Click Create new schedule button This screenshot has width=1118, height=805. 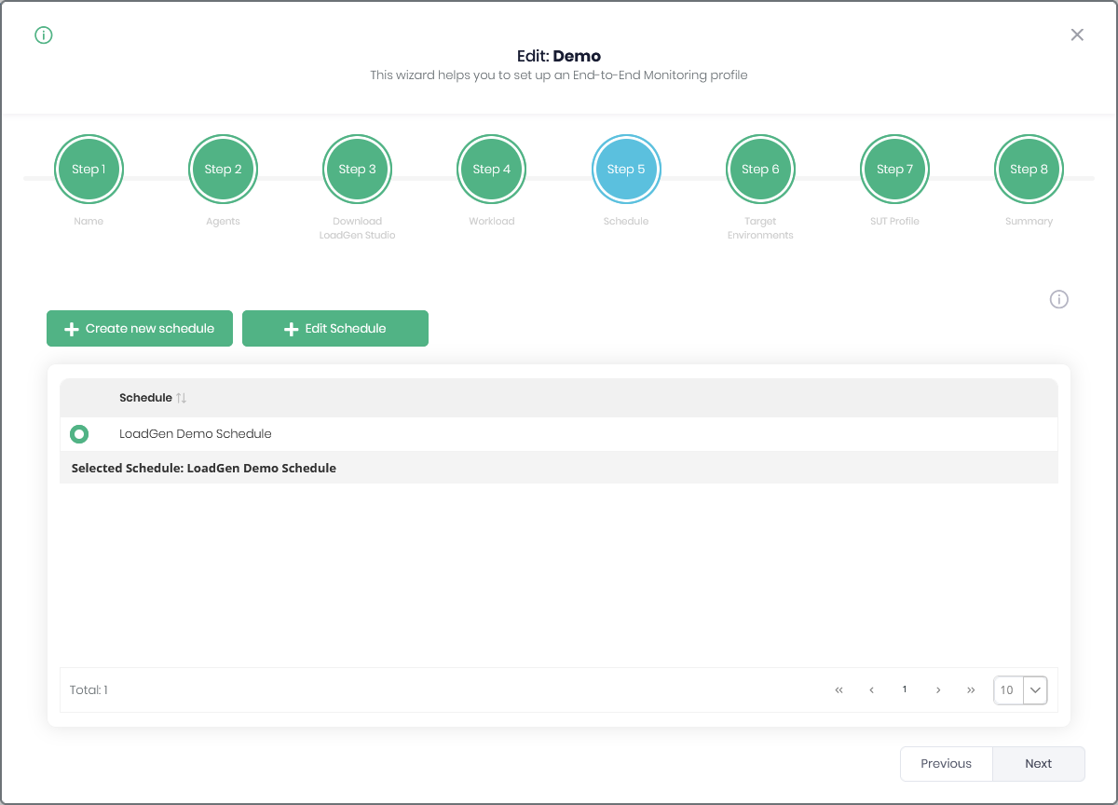click(x=140, y=329)
